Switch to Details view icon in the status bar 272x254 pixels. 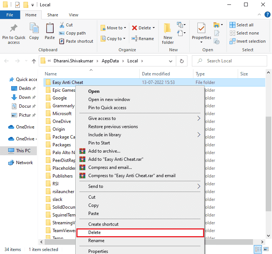258,249
